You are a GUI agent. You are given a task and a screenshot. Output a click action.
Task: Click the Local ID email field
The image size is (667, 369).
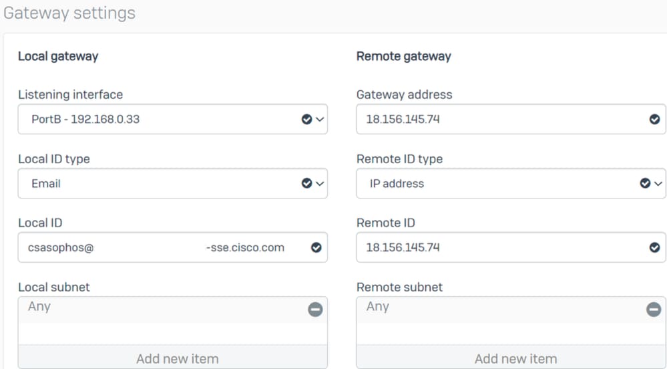pyautogui.click(x=173, y=247)
